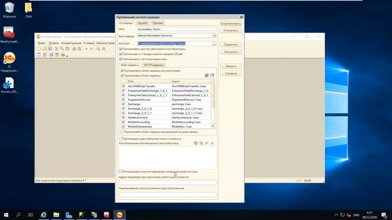The height and width of the screenshot is (220, 392).
Task: Open the Recycle Bin desktop icon
Action: coord(10,10)
